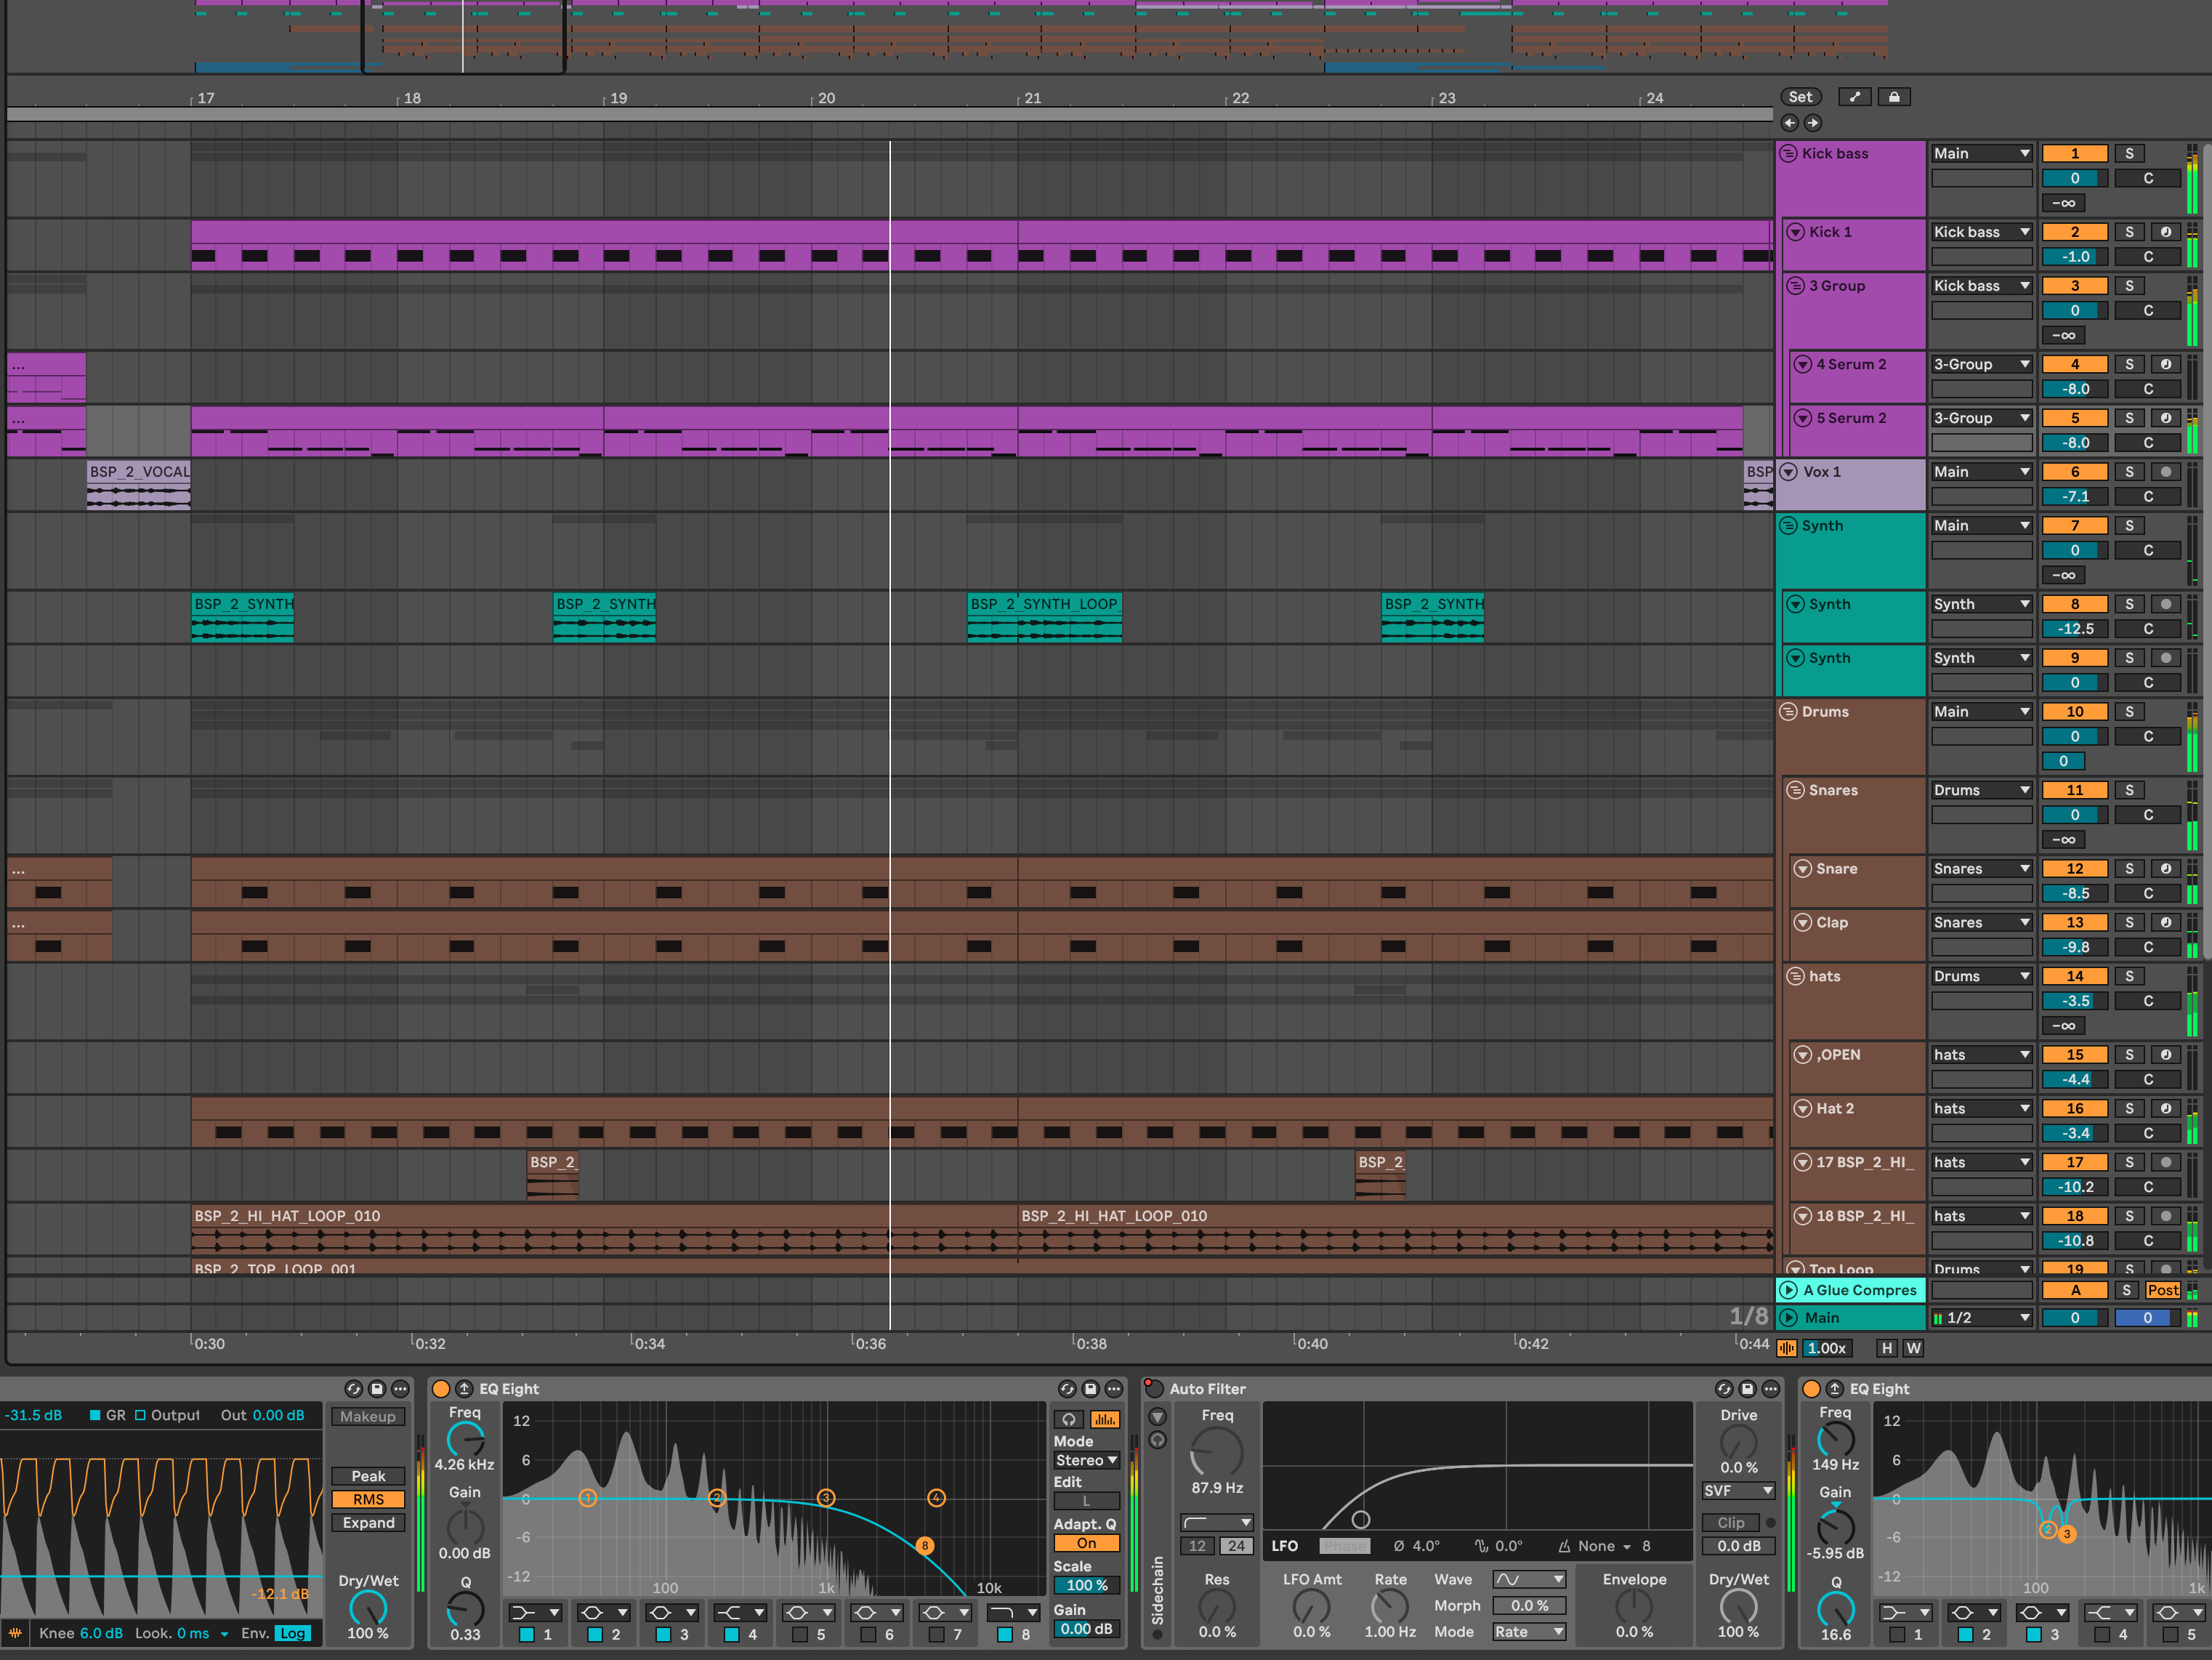Click the Makeup button

click(368, 1417)
